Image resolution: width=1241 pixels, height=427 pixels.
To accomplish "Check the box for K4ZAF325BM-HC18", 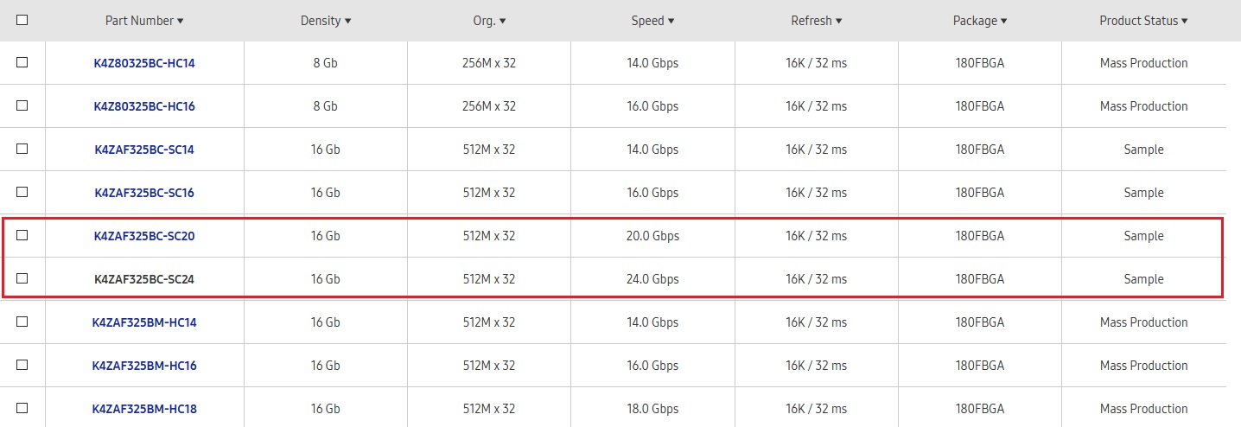I will tap(22, 408).
